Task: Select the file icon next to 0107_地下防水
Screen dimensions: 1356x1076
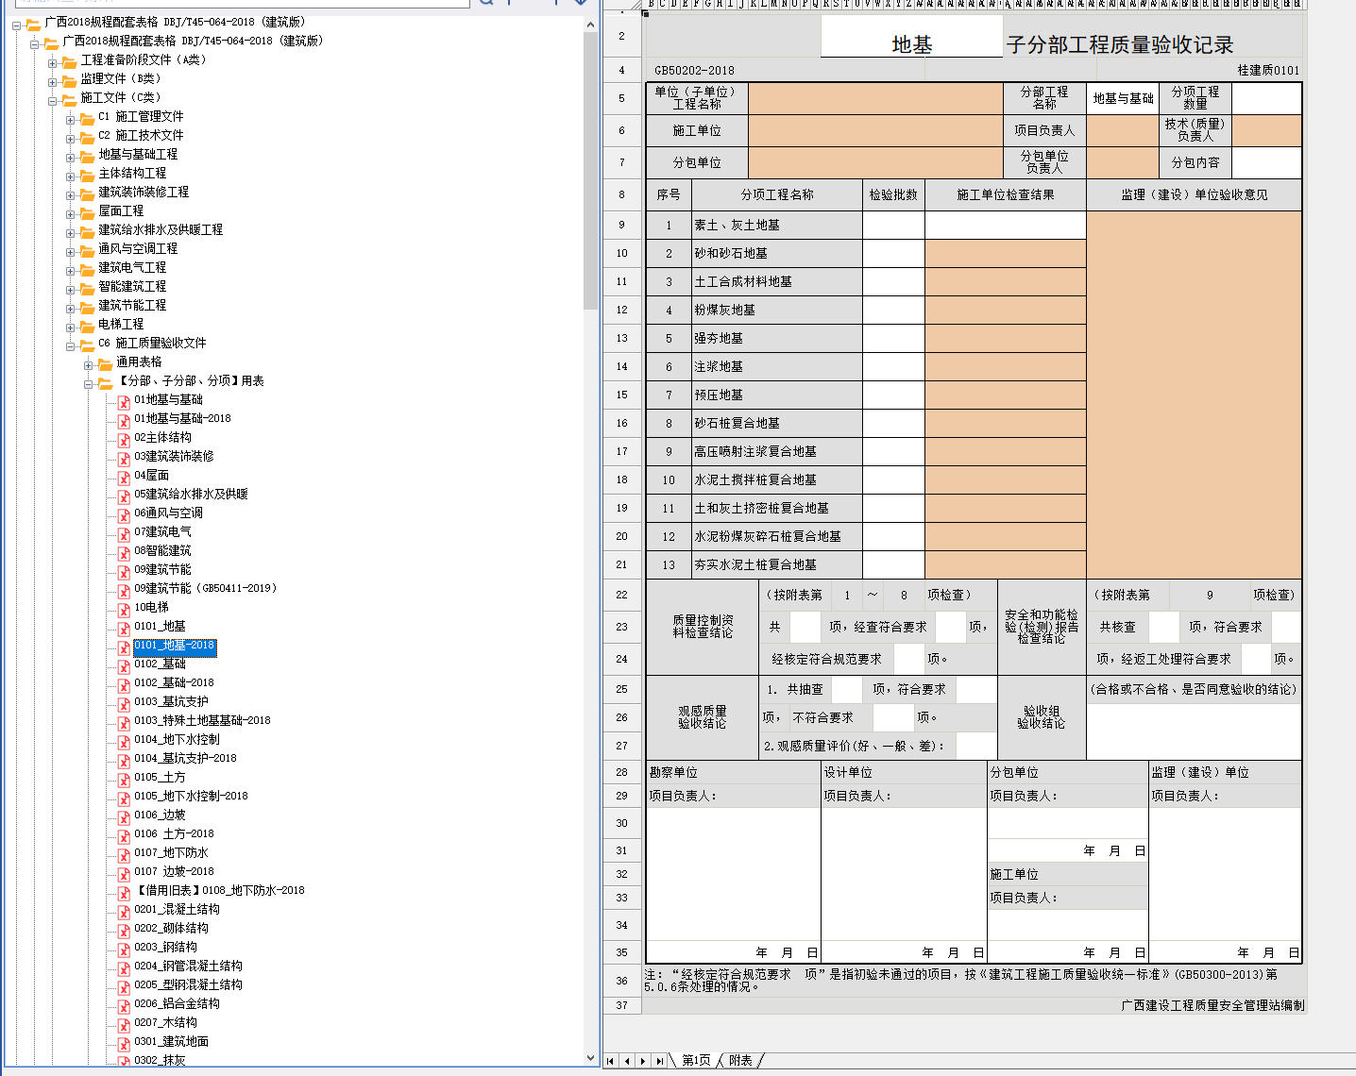Action: [x=124, y=854]
